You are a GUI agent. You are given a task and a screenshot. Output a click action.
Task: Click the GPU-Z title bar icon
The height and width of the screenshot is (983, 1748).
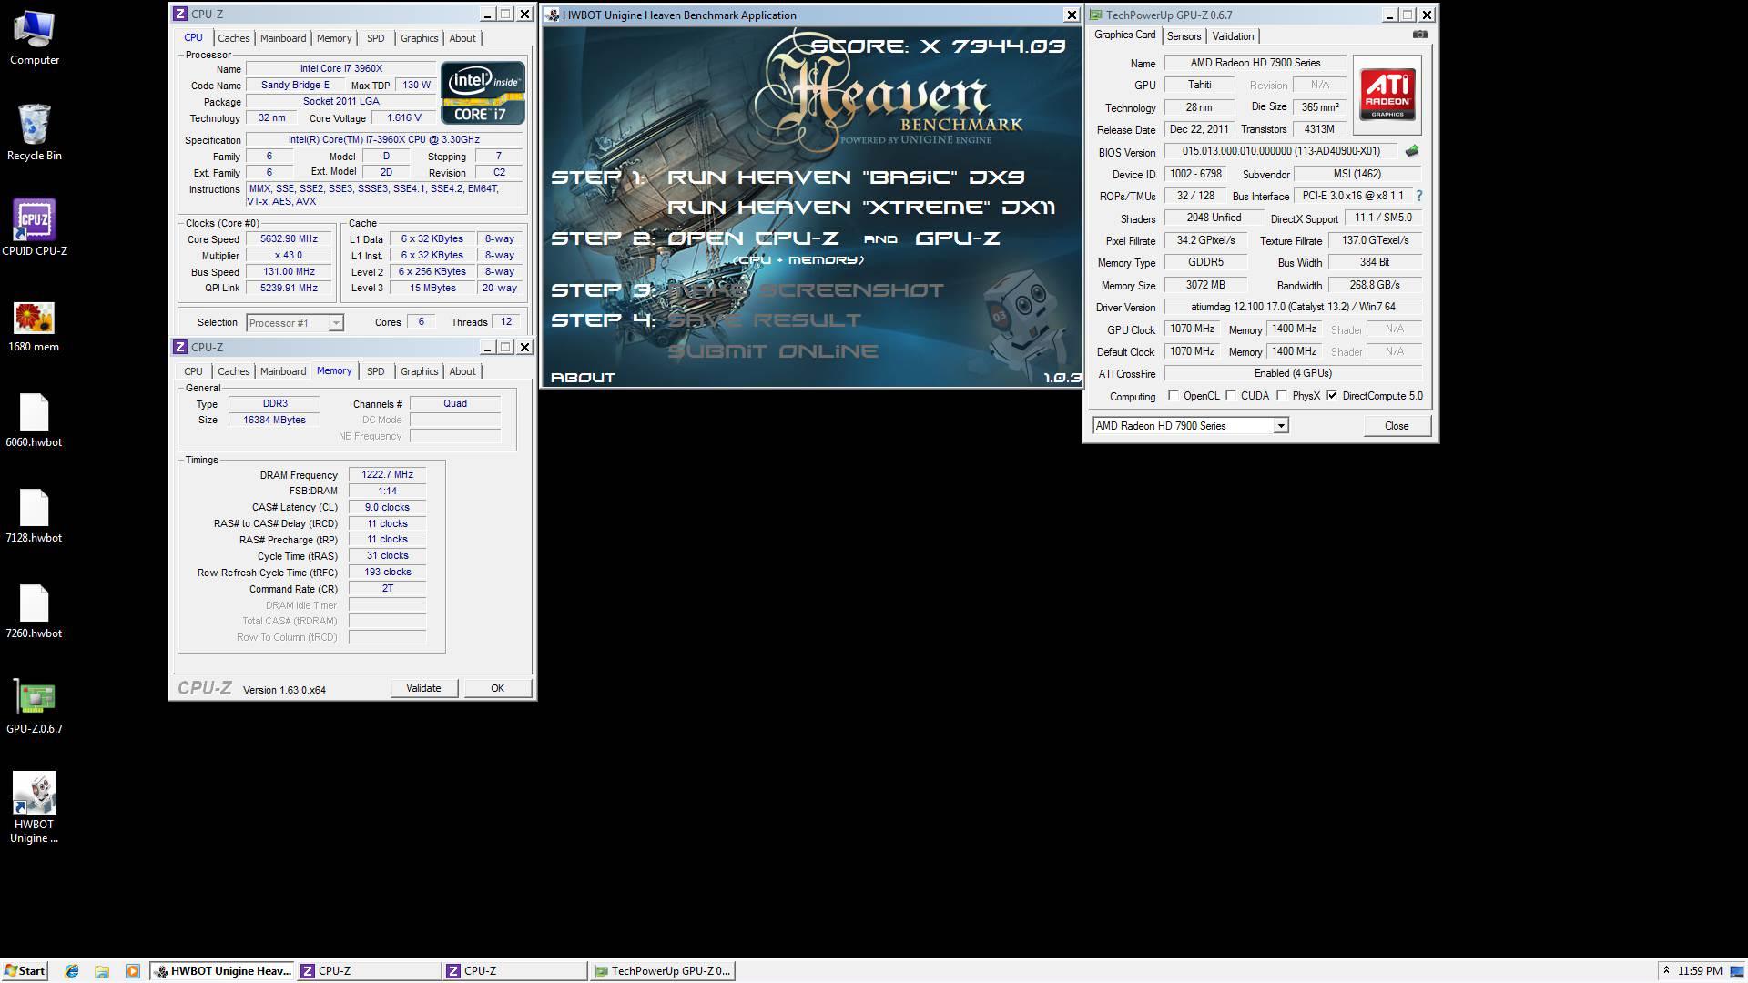pyautogui.click(x=1096, y=15)
